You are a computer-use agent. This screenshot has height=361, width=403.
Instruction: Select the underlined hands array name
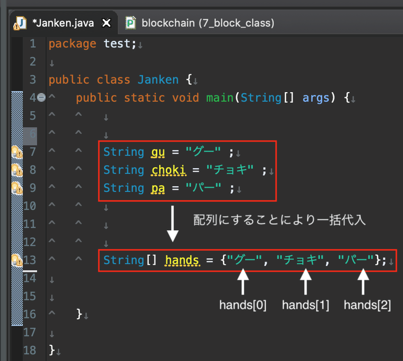(181, 260)
